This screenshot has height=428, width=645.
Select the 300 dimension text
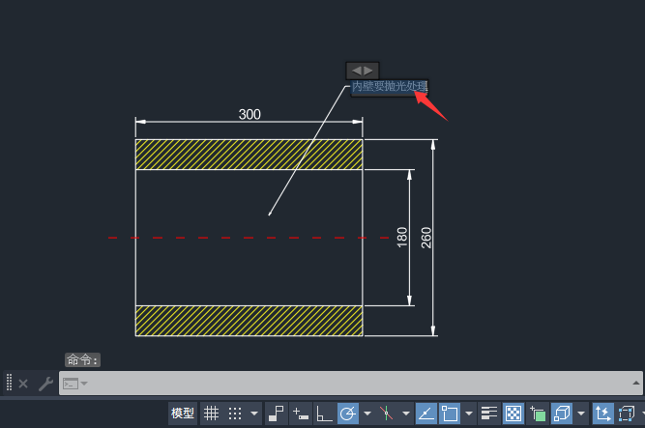pyautogui.click(x=249, y=114)
